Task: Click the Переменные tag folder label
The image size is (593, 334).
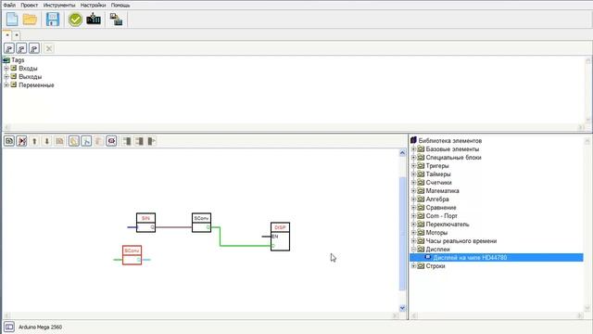Action: (x=36, y=84)
